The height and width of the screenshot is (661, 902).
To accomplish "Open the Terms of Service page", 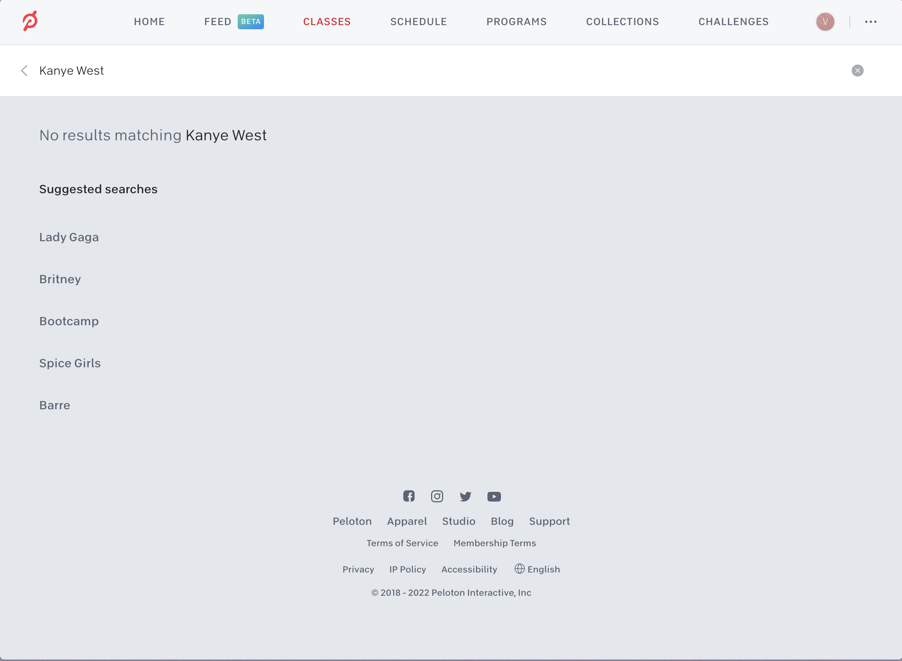I will point(402,543).
